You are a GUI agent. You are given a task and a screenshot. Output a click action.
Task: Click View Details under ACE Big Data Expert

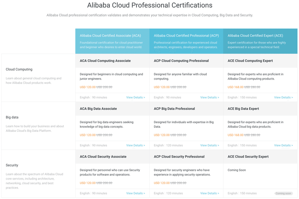[283, 145]
